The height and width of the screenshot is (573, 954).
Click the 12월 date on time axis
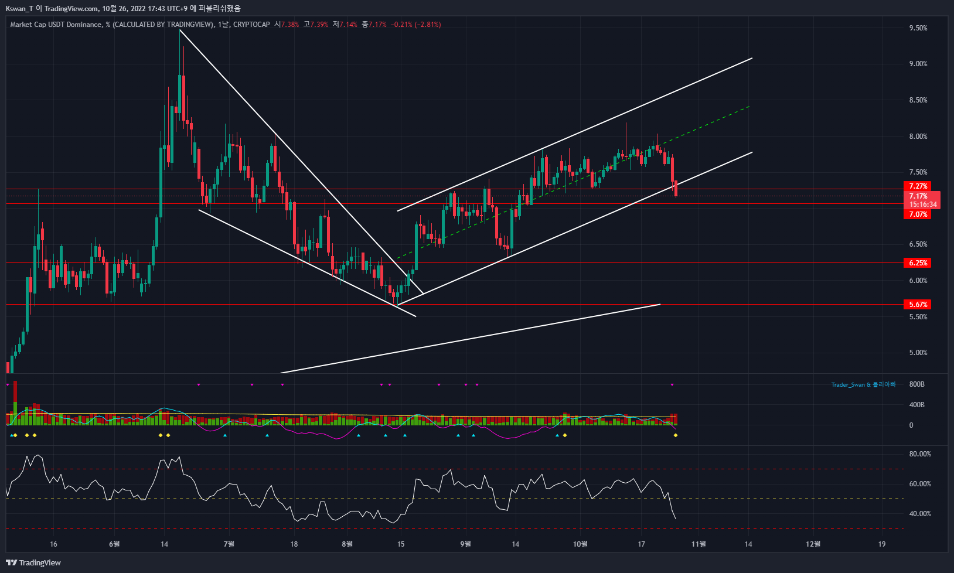(813, 544)
